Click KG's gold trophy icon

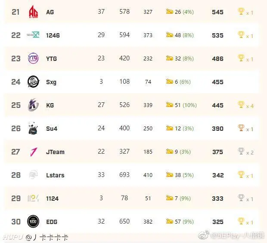coord(241,104)
